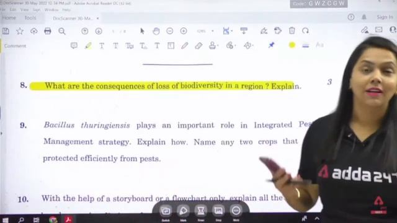Image resolution: width=397 pixels, height=223 pixels.
Task: Print the document with the printer icon
Action: pyautogui.click(x=48, y=31)
